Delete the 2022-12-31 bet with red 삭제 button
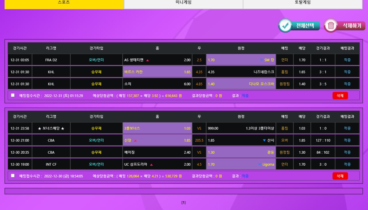The height and width of the screenshot is (210, 368). [340, 96]
